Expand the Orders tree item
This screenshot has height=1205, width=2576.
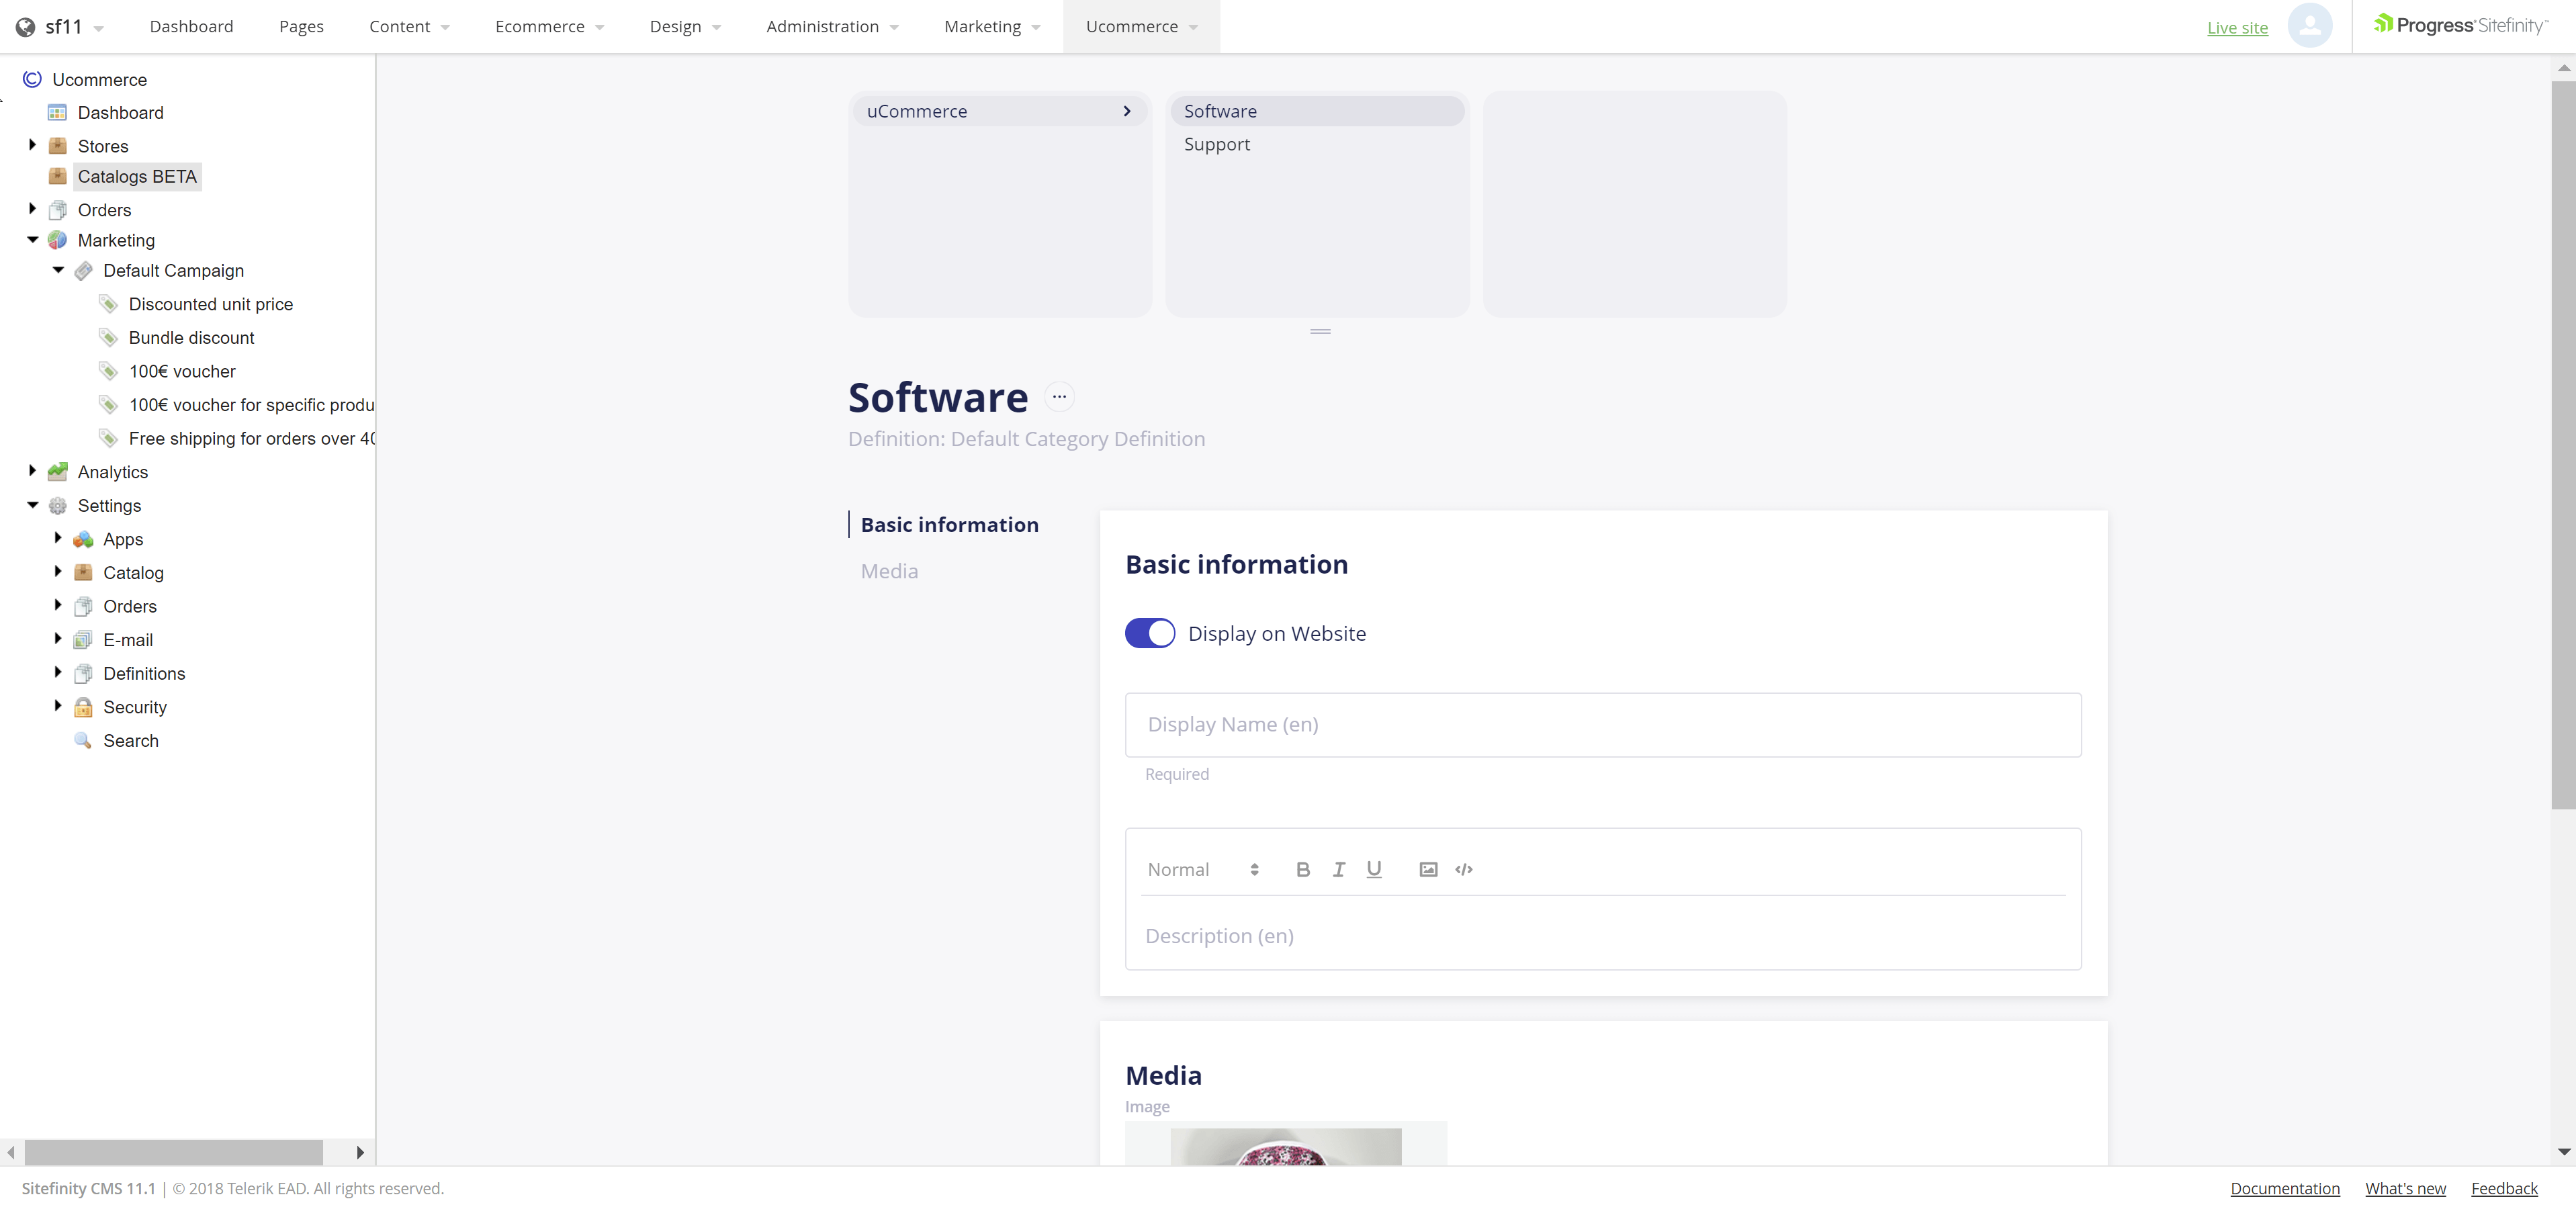33,208
